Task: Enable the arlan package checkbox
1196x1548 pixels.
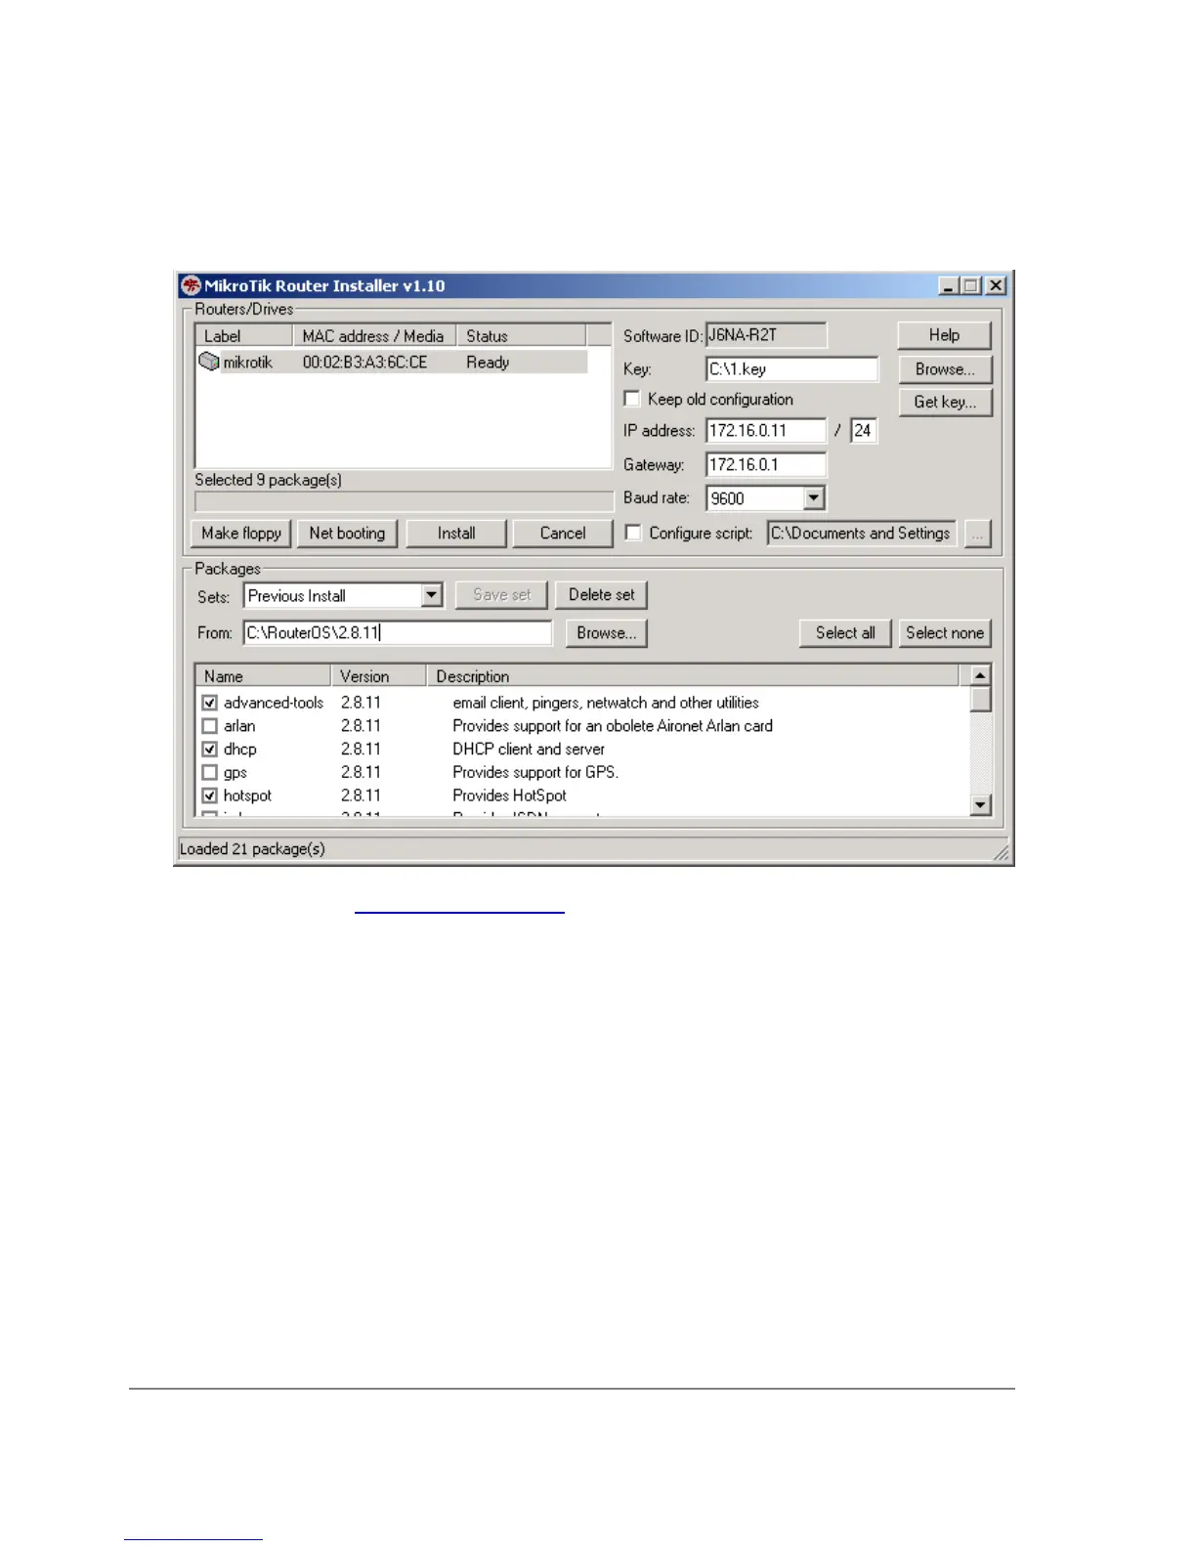Action: (x=209, y=726)
